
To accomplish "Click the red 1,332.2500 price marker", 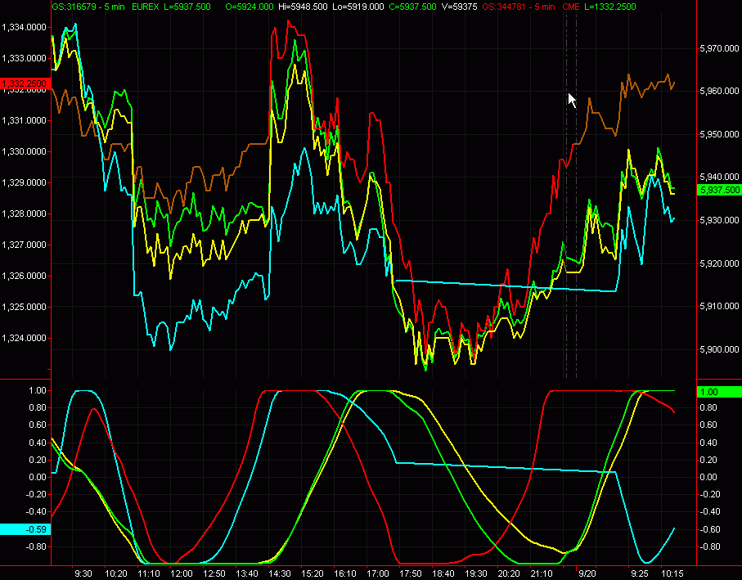I will tap(25, 83).
